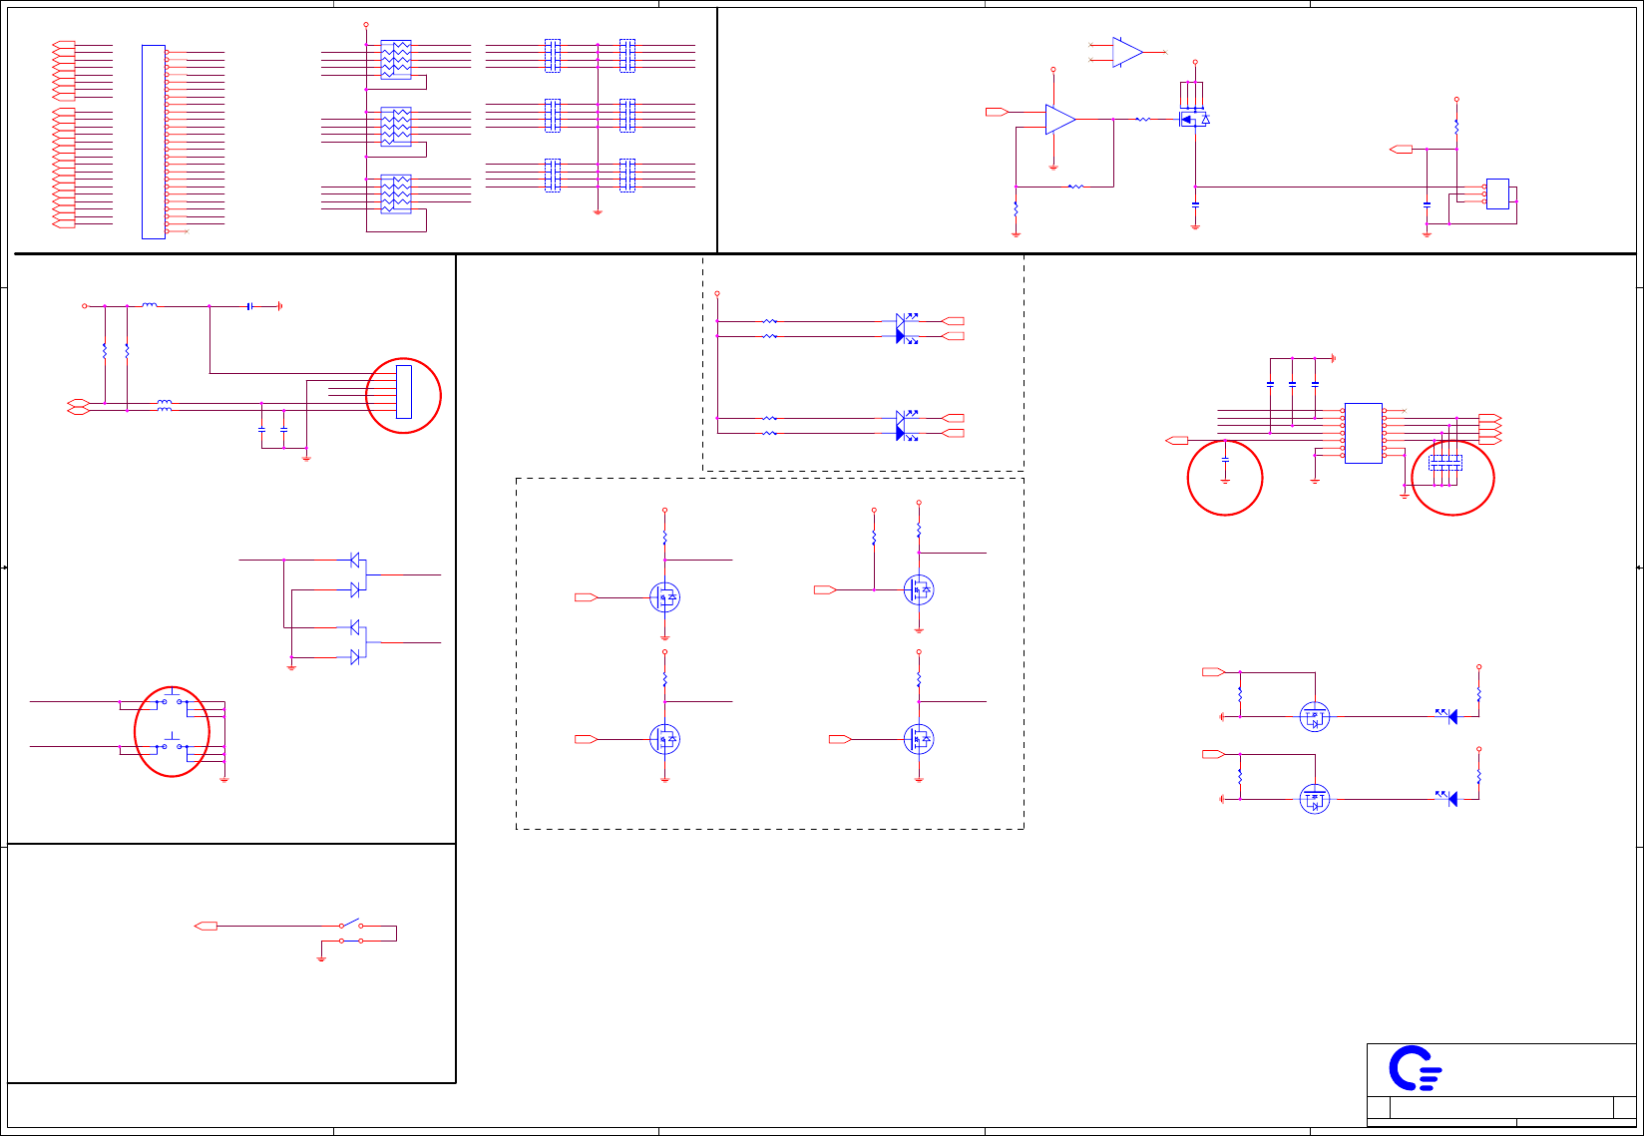The height and width of the screenshot is (1136, 1644).
Task: Select top-right MOSFET in dashed box
Action: [x=919, y=590]
